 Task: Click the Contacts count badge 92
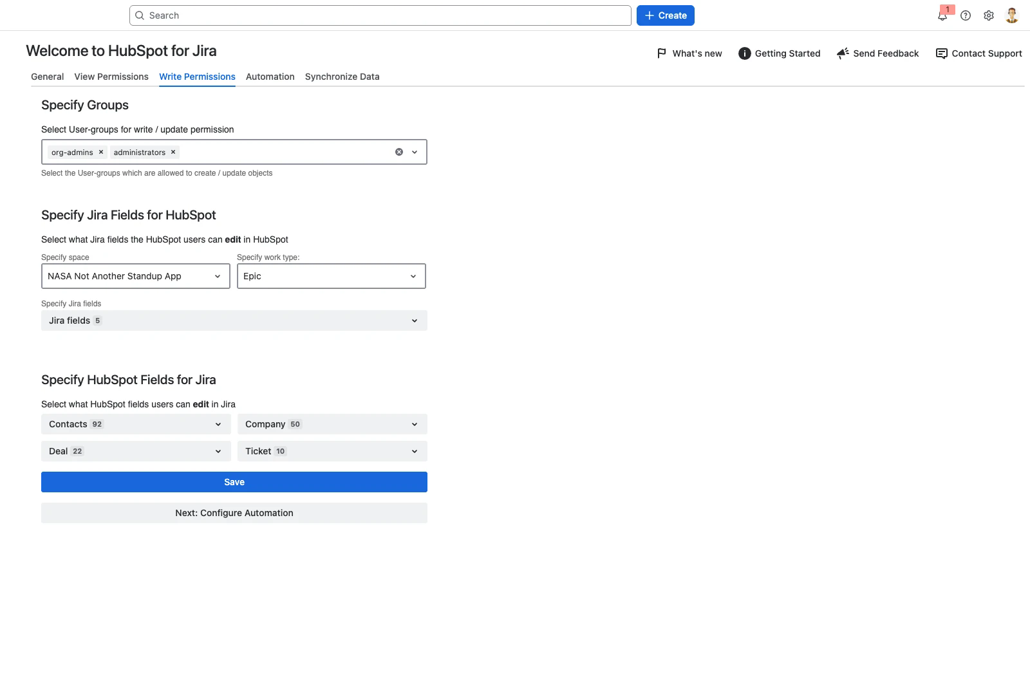(97, 424)
